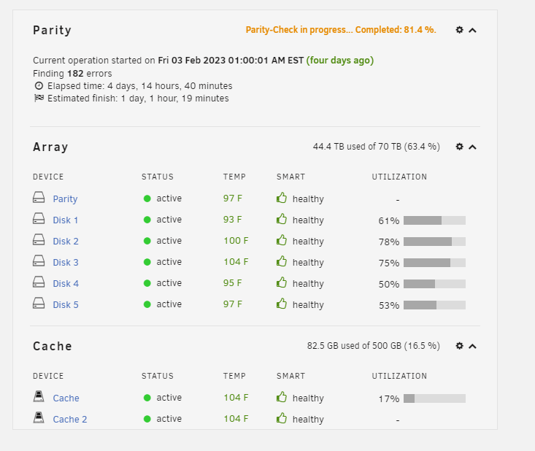This screenshot has width=535, height=451.
Task: Click Disk 2 78% utilization bar
Action: [x=434, y=242]
